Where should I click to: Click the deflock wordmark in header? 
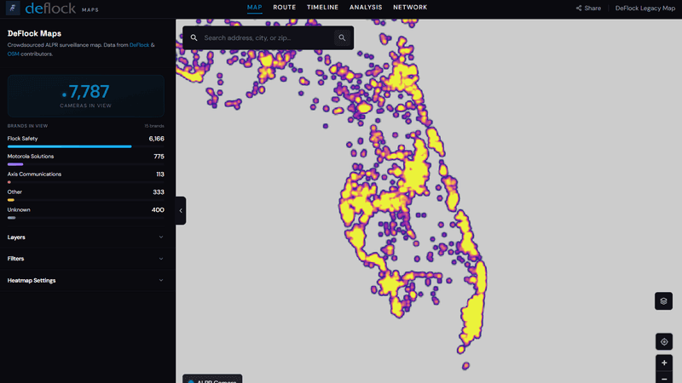[x=50, y=8]
